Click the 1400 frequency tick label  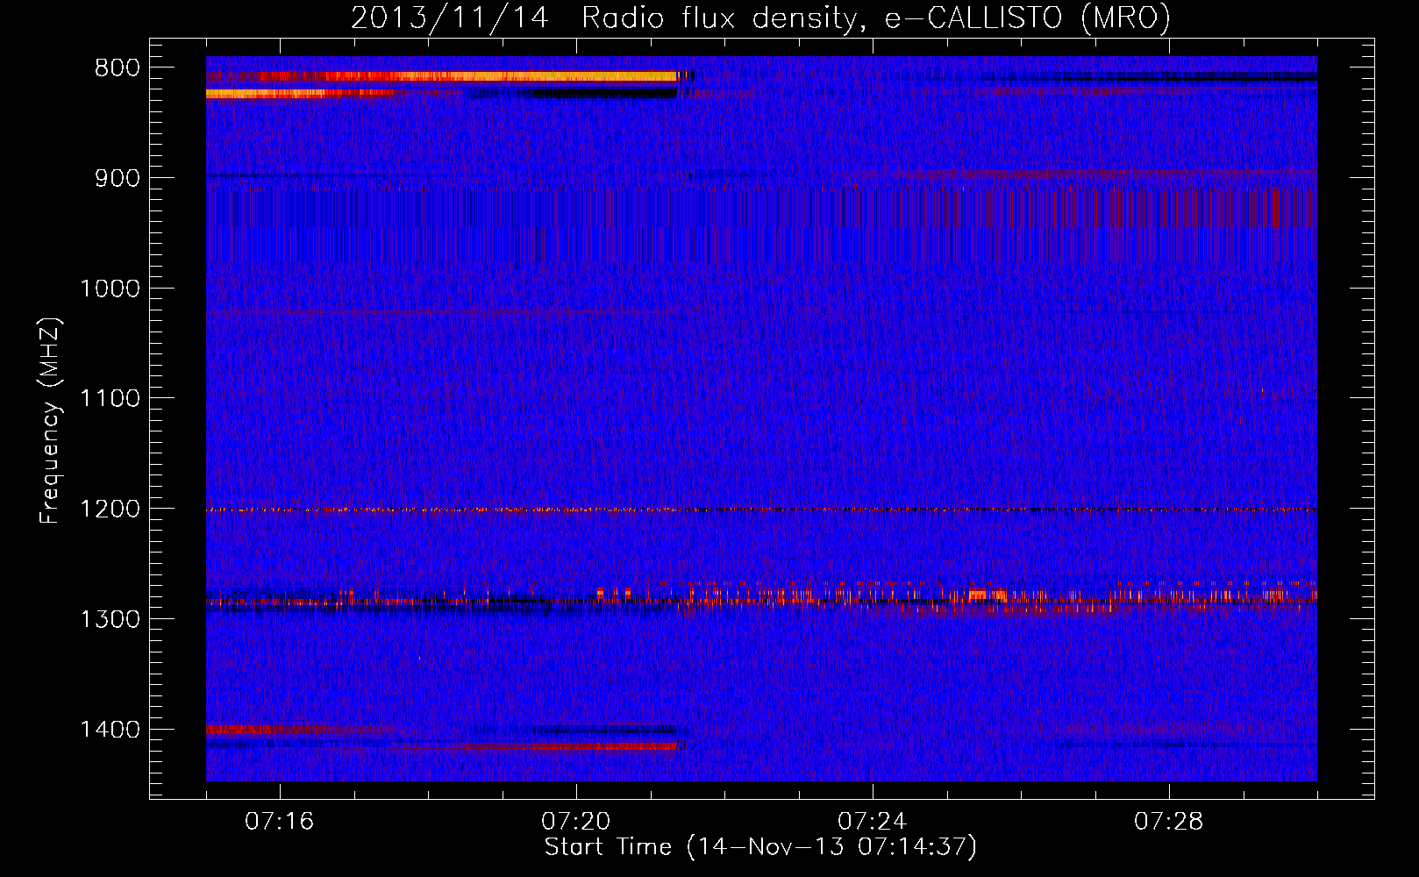click(110, 730)
